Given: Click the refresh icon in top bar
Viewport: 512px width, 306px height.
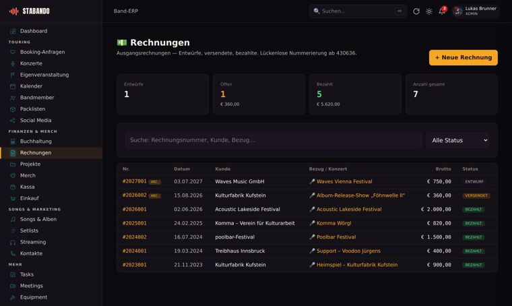Looking at the screenshot, I should click(x=416, y=11).
